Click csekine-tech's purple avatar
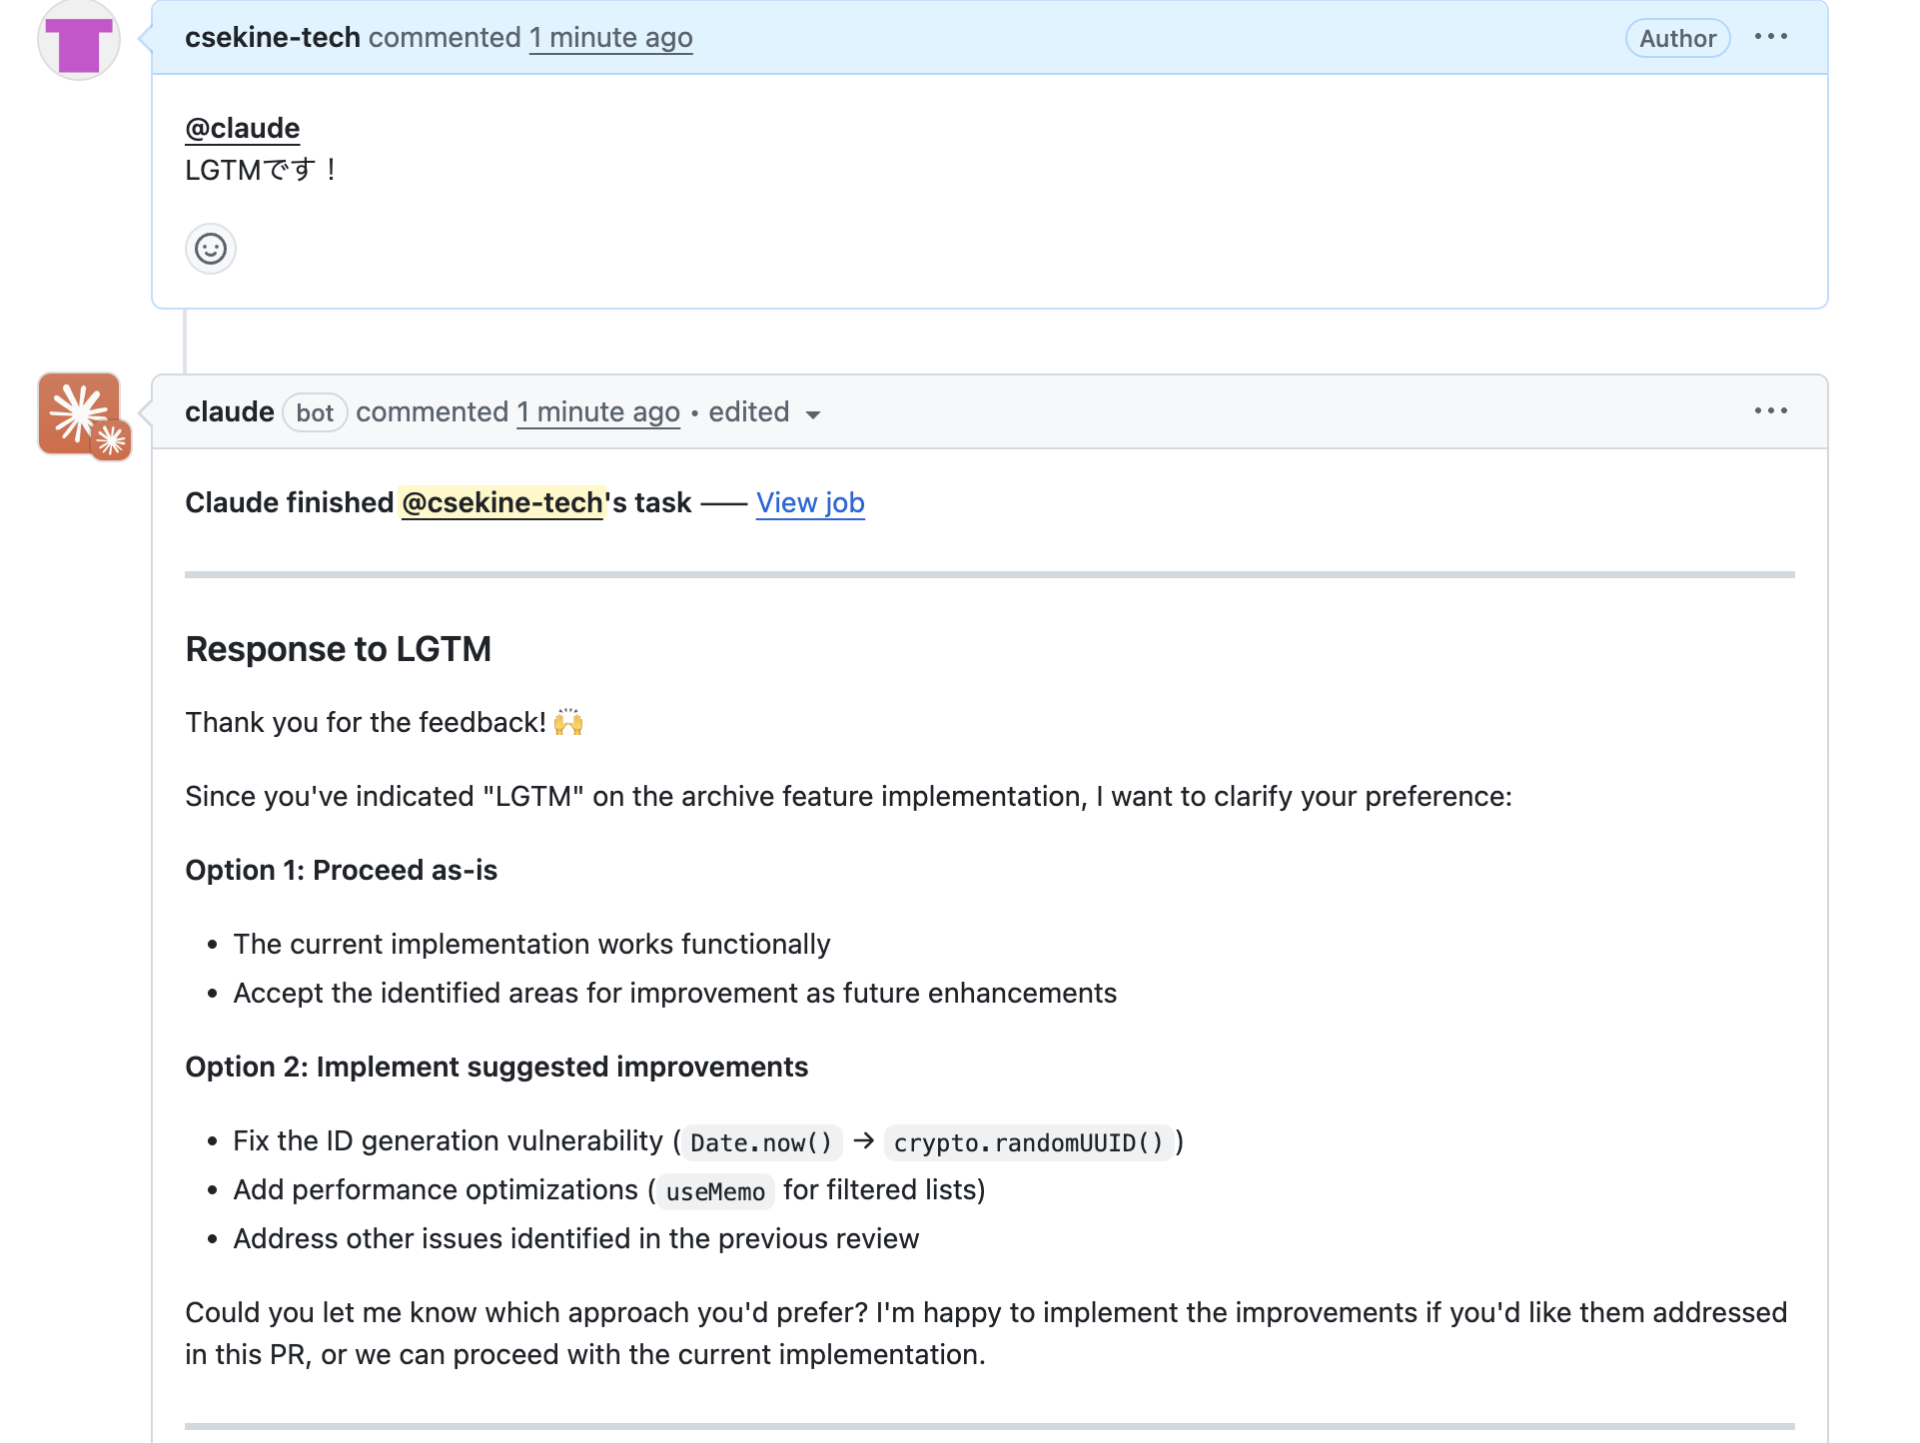Image resolution: width=1920 pixels, height=1443 pixels. click(78, 39)
